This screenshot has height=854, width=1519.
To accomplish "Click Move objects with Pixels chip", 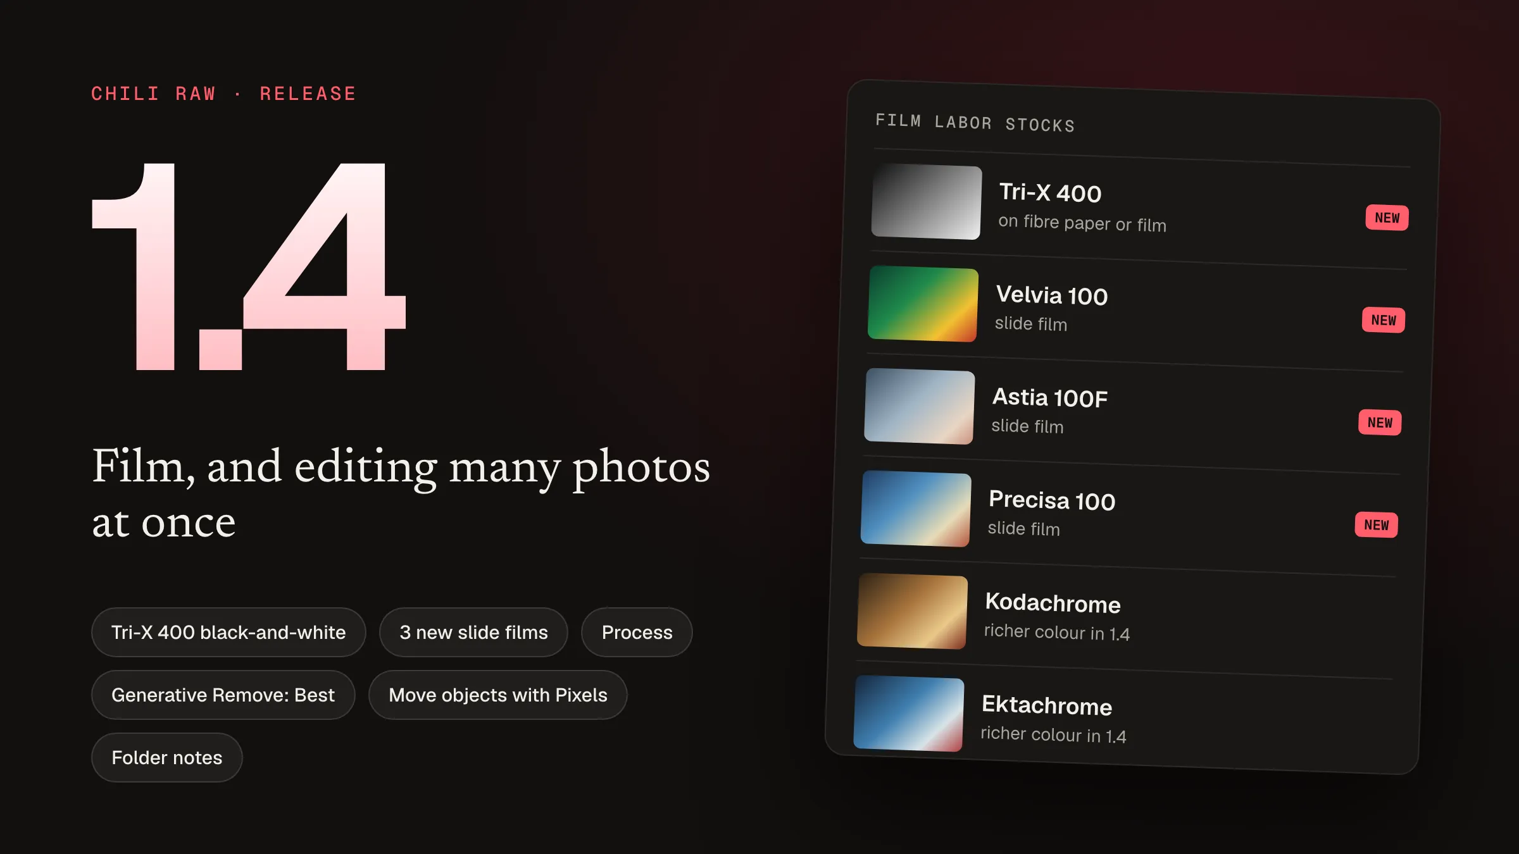I will (497, 695).
